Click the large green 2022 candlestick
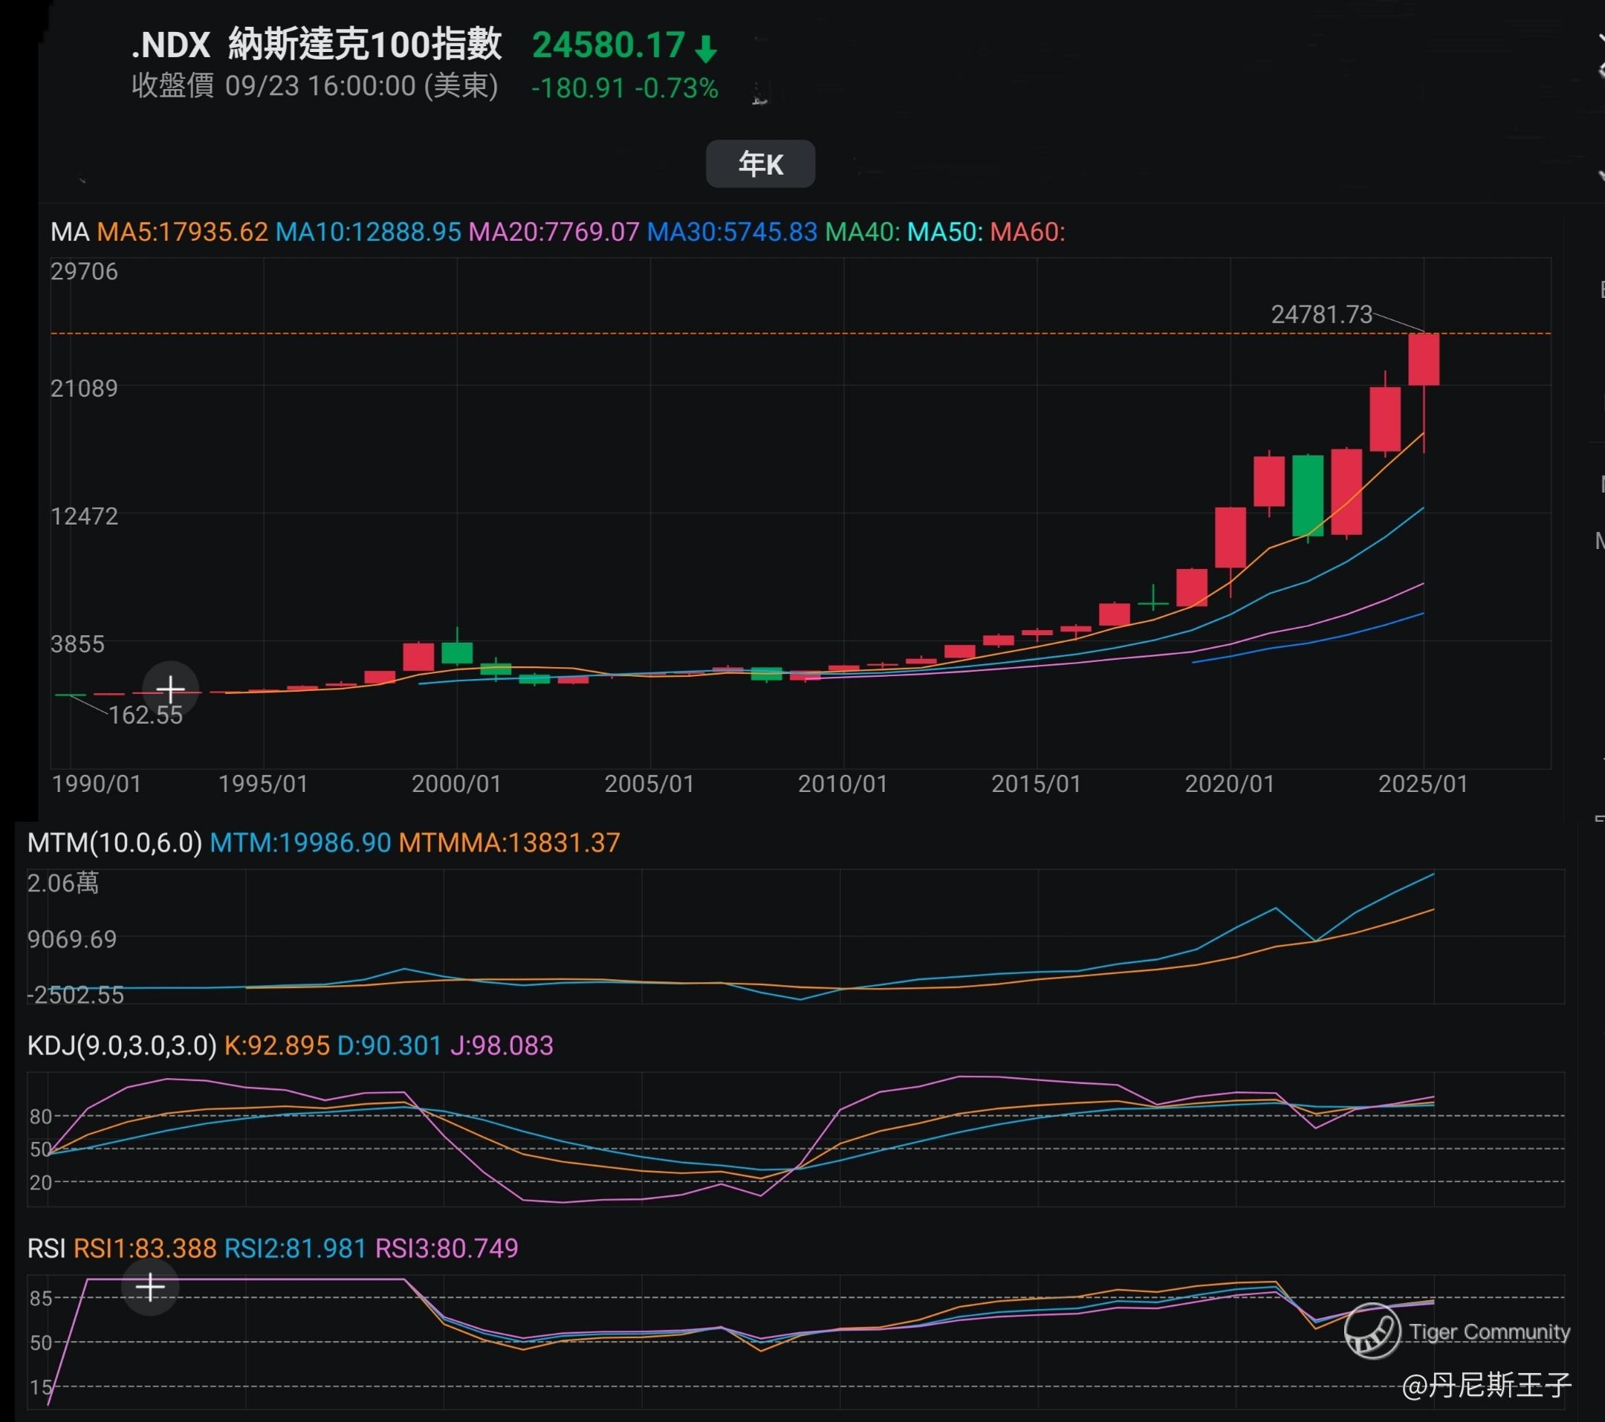 (x=1307, y=496)
